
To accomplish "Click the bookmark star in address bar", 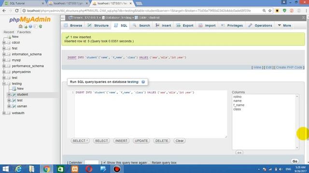I will pos(270,11).
